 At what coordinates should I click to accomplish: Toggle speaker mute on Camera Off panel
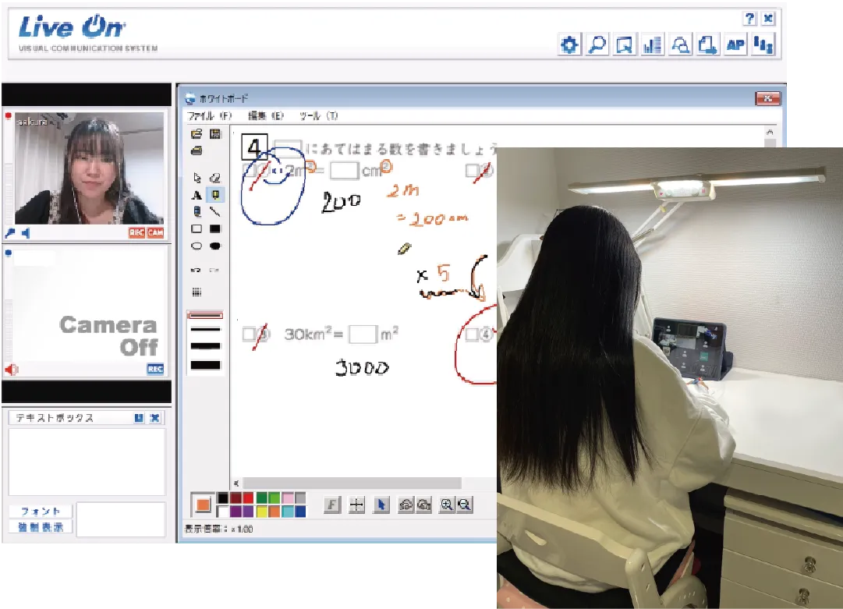point(12,370)
